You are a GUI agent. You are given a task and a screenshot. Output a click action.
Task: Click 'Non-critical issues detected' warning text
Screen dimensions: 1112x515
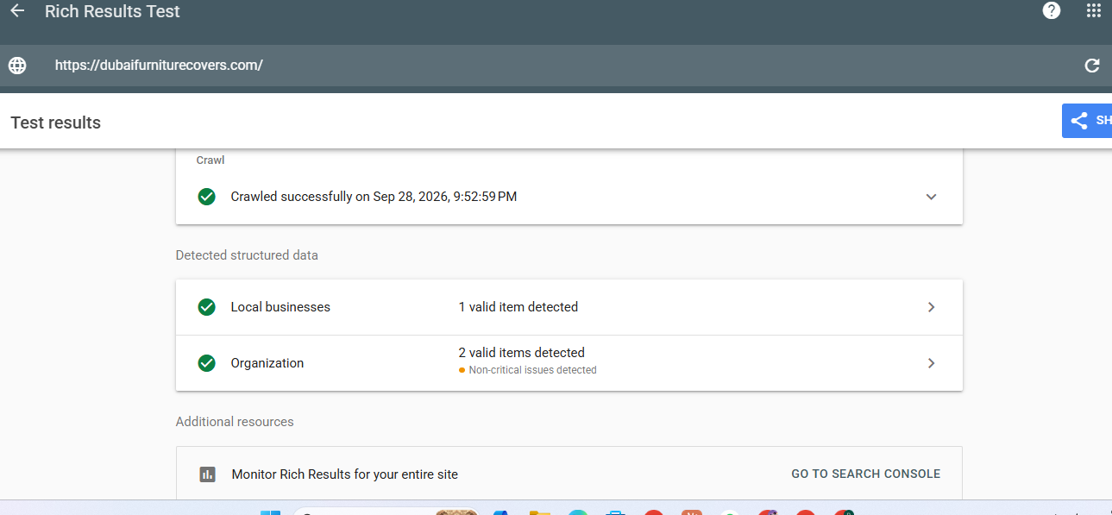click(x=532, y=370)
